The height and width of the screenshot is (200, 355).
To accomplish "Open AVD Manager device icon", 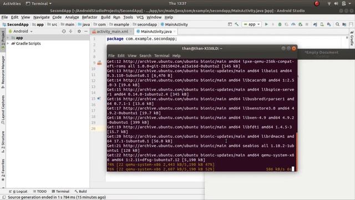I will (x=322, y=24).
